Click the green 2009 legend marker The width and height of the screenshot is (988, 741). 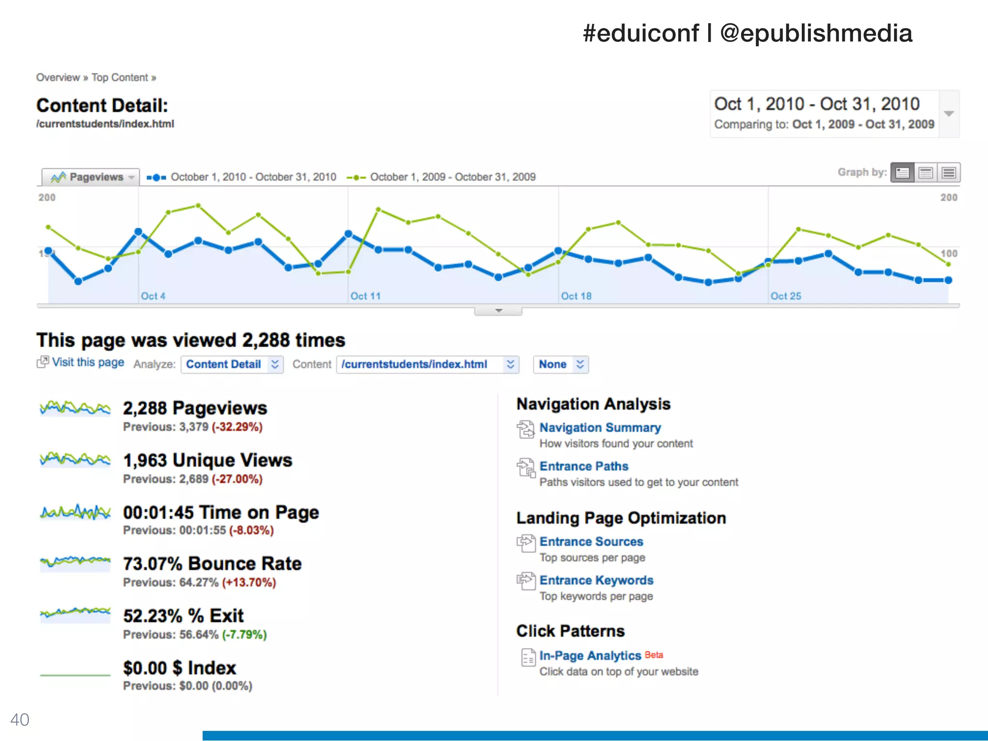(x=356, y=178)
